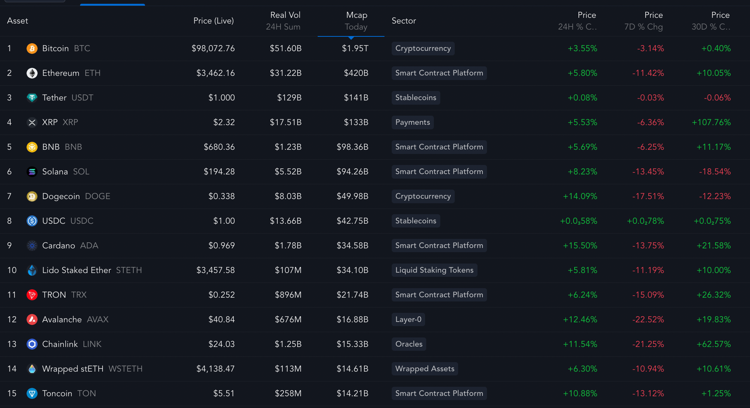Viewport: 750px width, 408px height.
Task: Click the XRP logo icon
Action: pyautogui.click(x=32, y=122)
